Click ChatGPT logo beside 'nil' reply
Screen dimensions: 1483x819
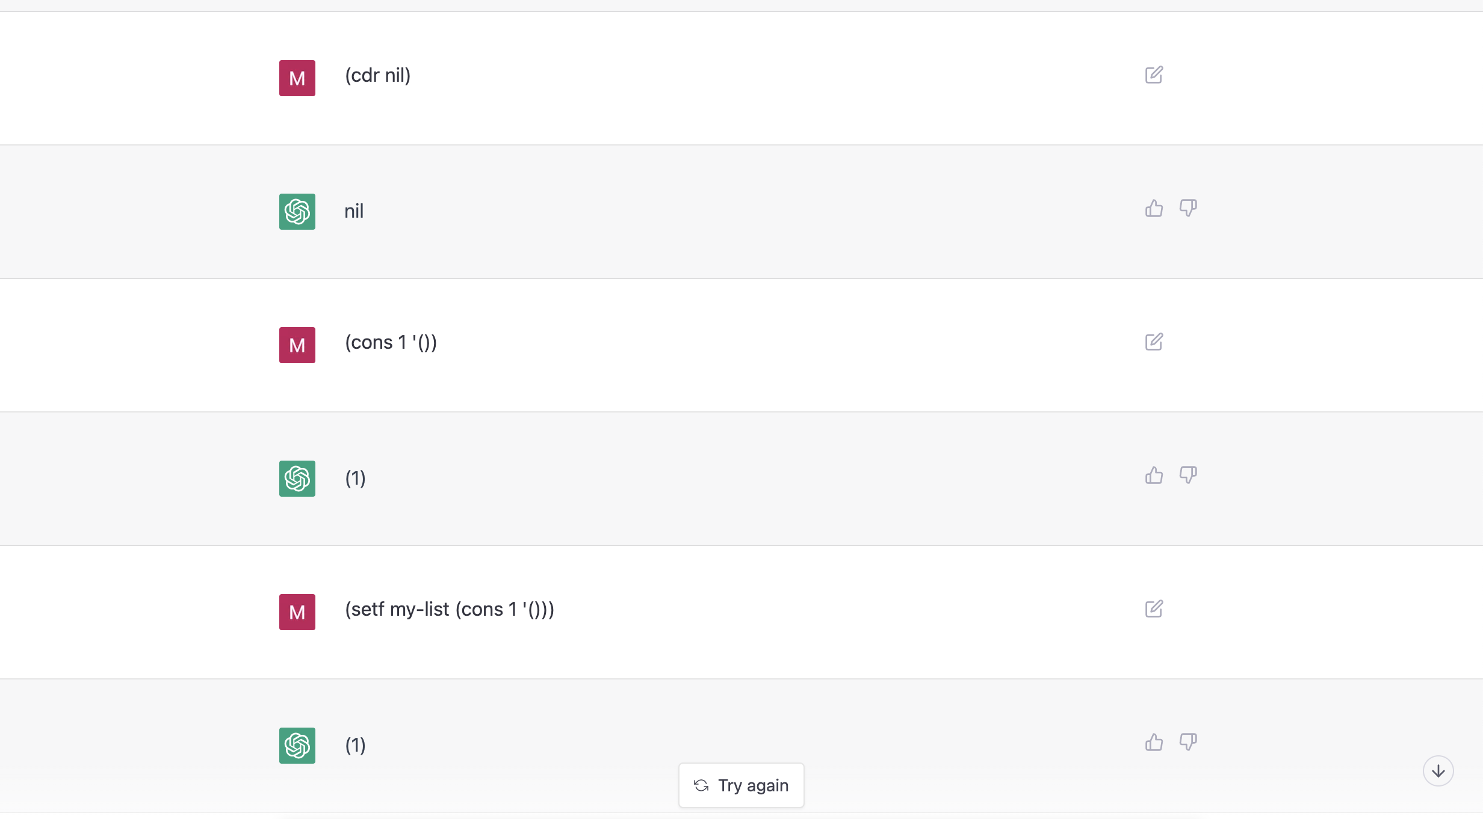click(297, 212)
